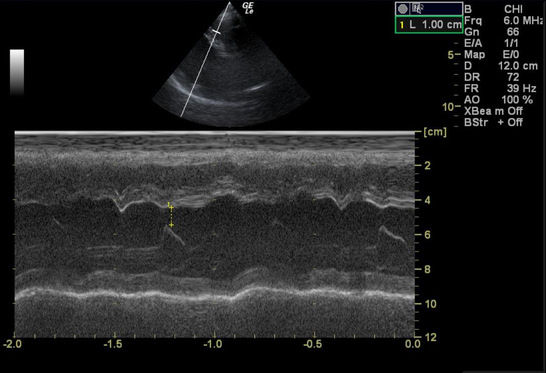546x373 pixels.
Task: Click the B CHI mode parameter
Action: pos(493,9)
